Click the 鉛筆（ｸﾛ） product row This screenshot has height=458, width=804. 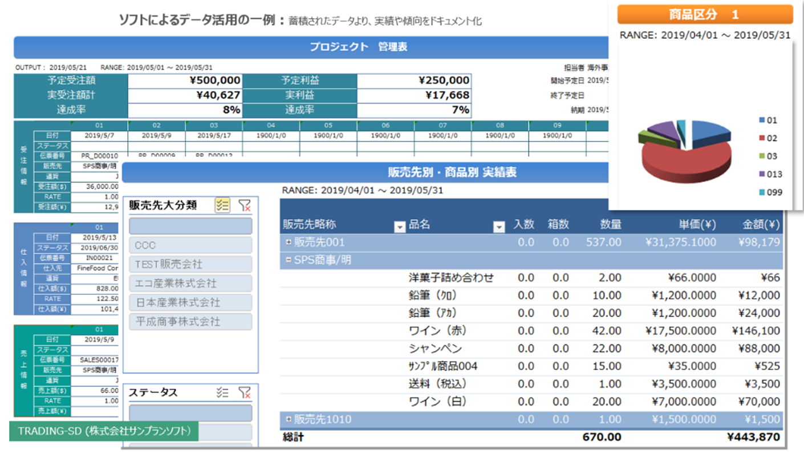point(531,295)
